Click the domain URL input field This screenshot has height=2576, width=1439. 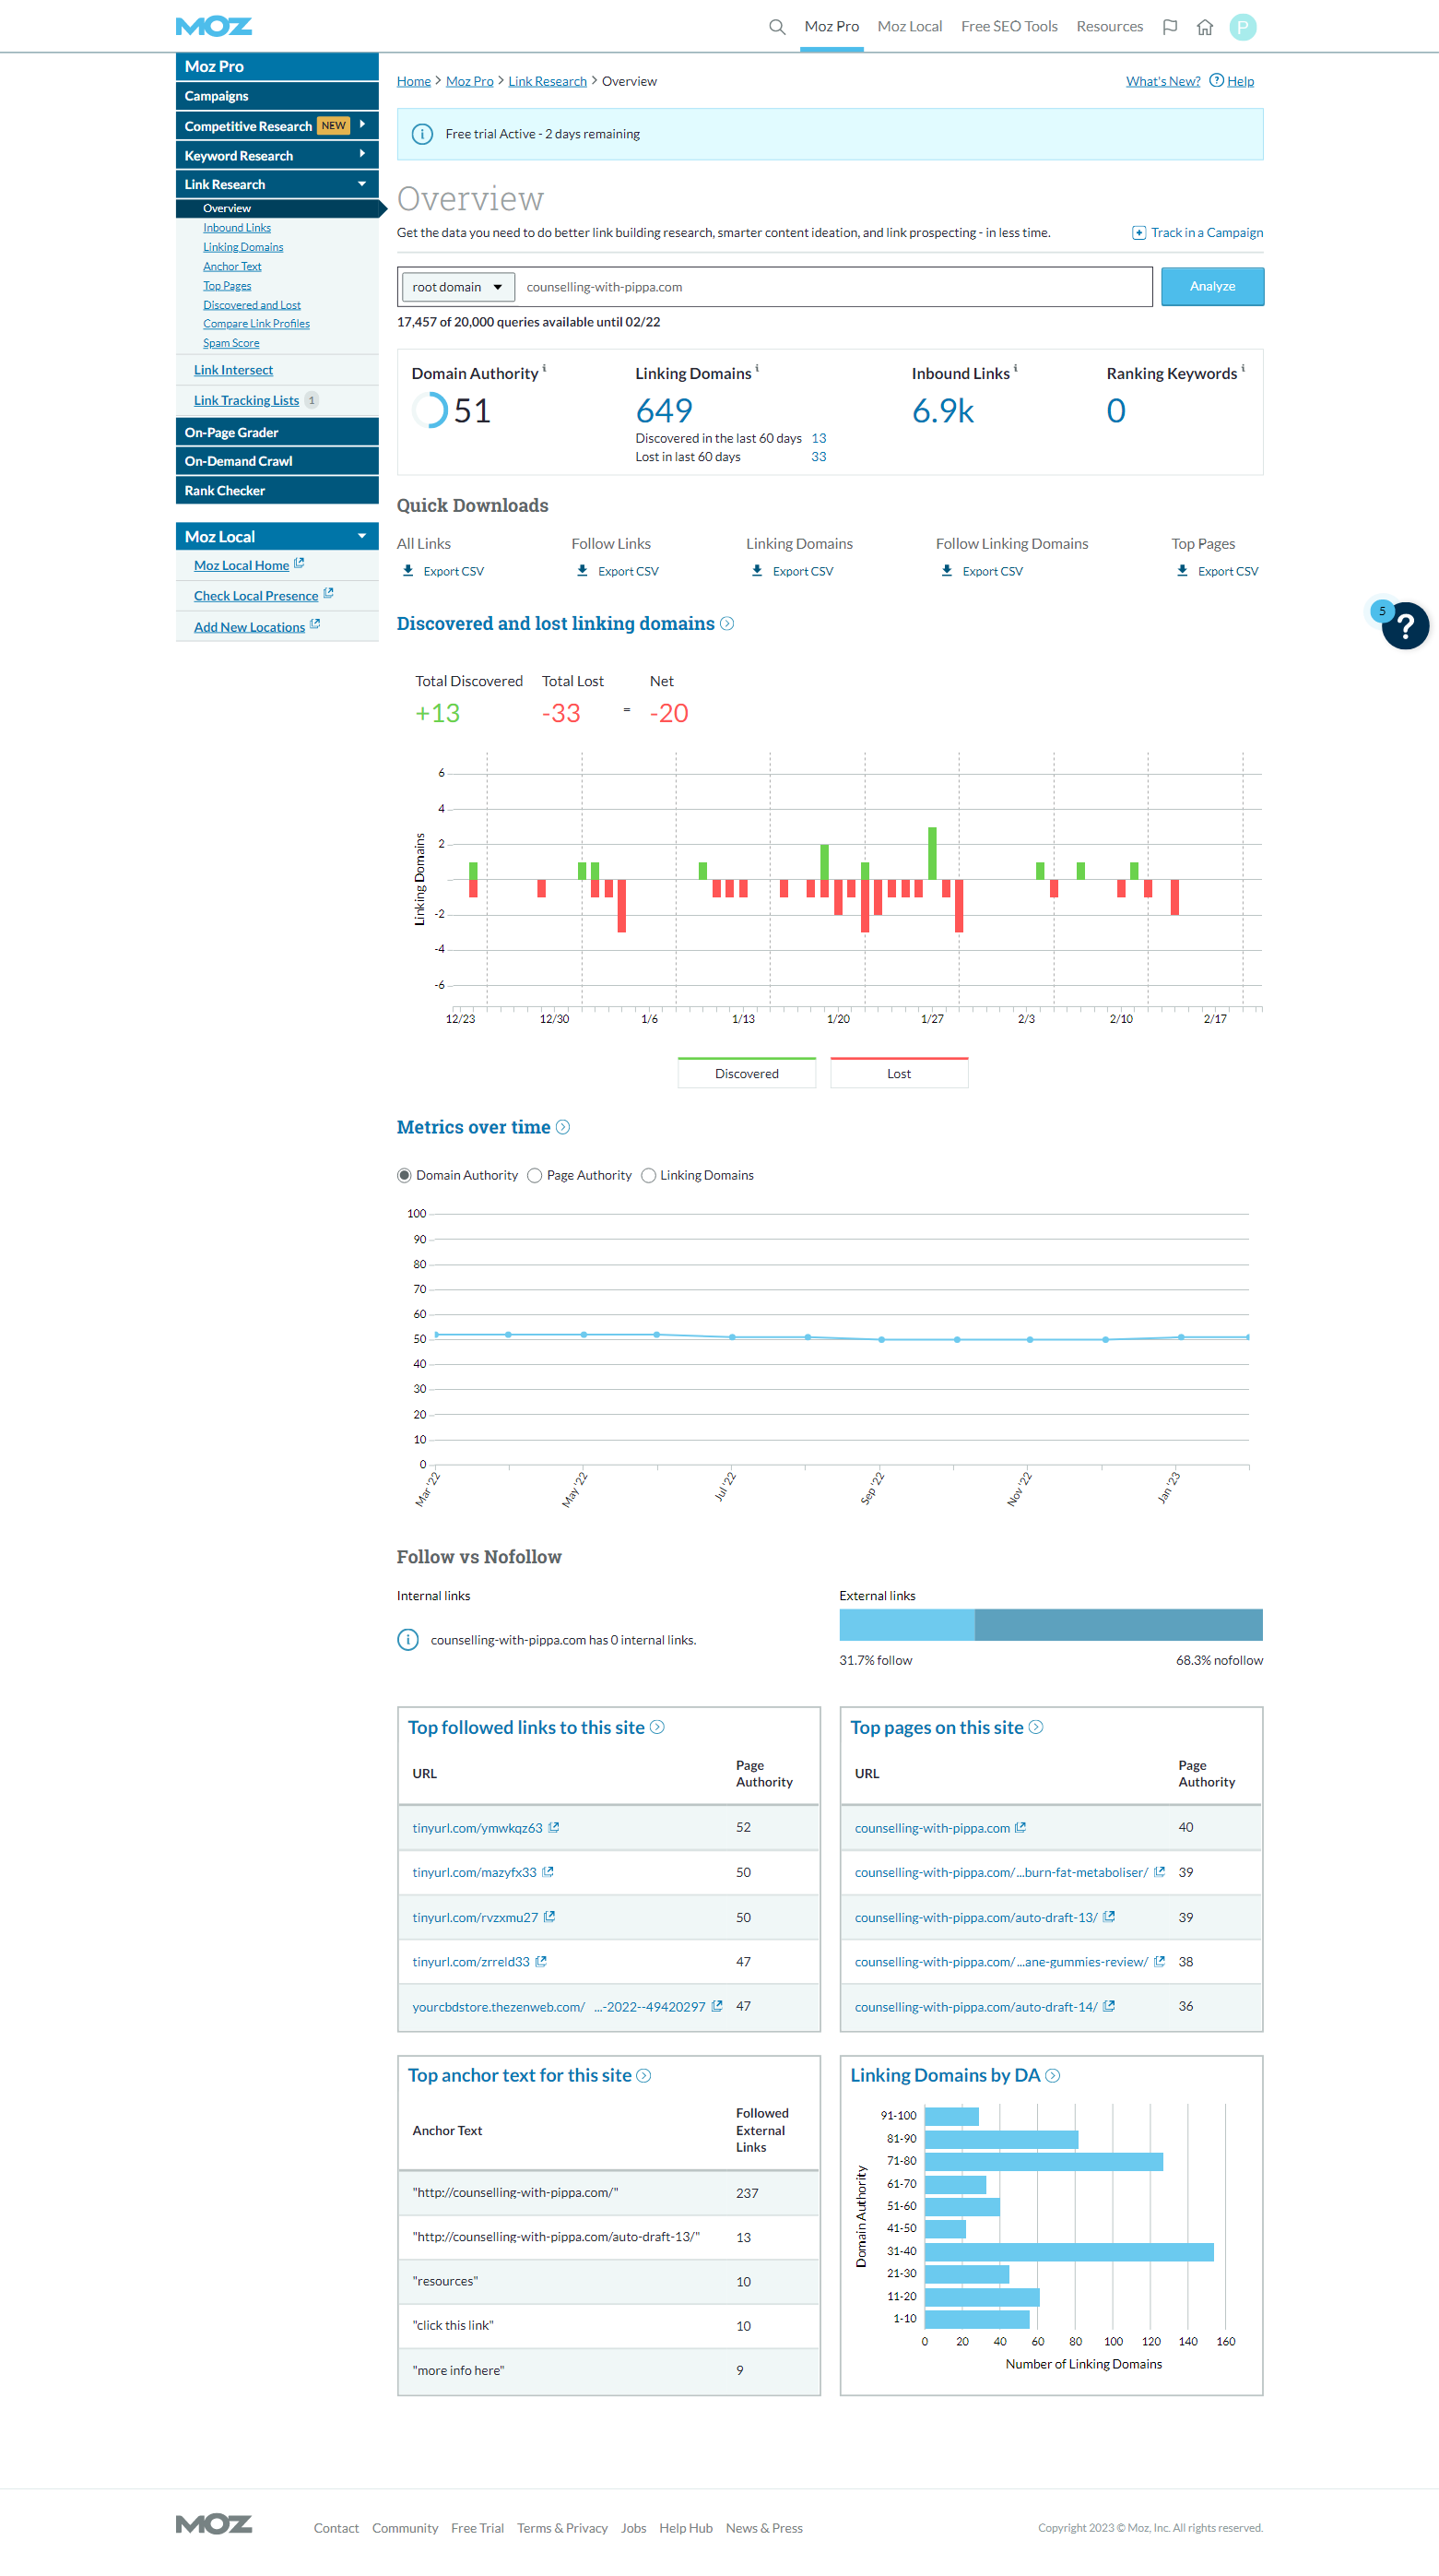832,287
